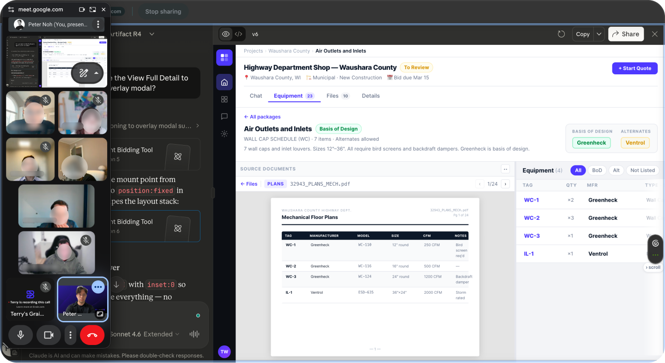Open WC-3 equipment row
665x363 pixels.
pos(590,236)
